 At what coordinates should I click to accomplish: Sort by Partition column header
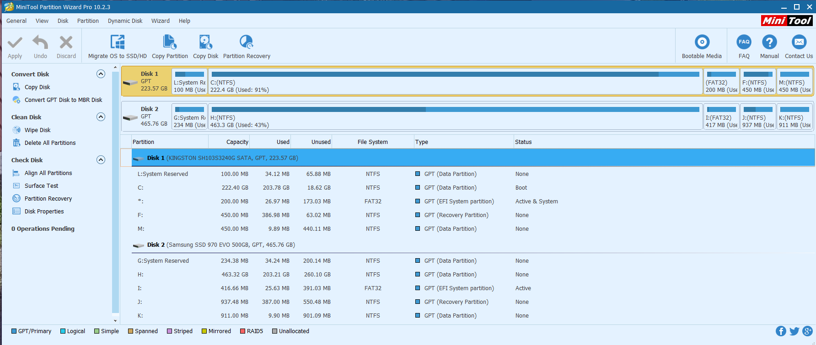[170, 142]
